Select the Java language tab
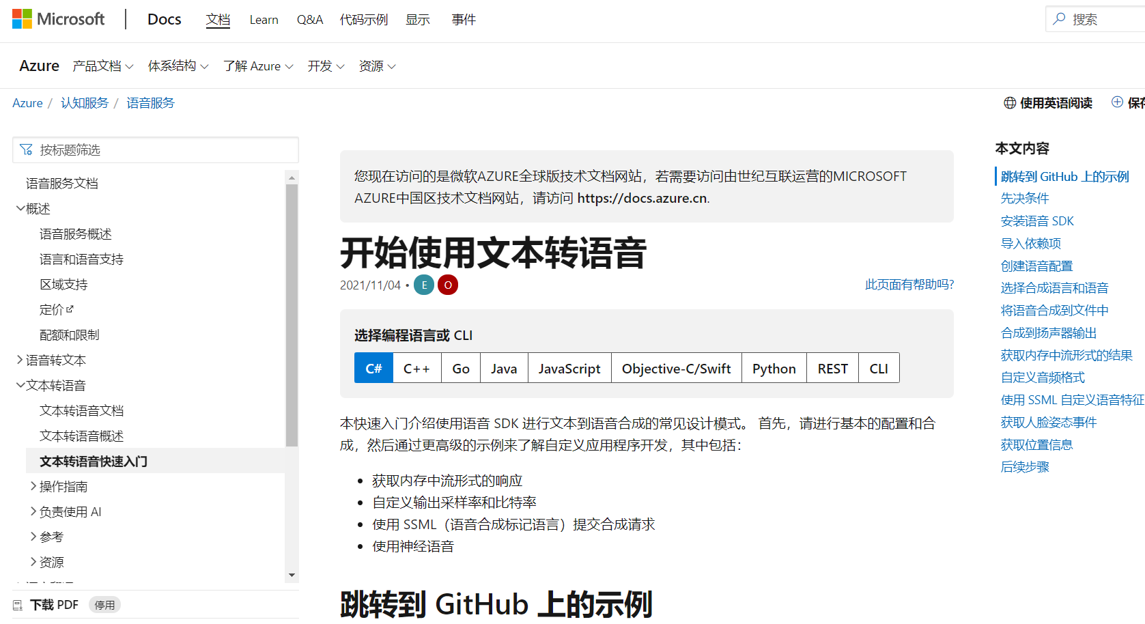Screen dimensions: 1145x624 504,368
